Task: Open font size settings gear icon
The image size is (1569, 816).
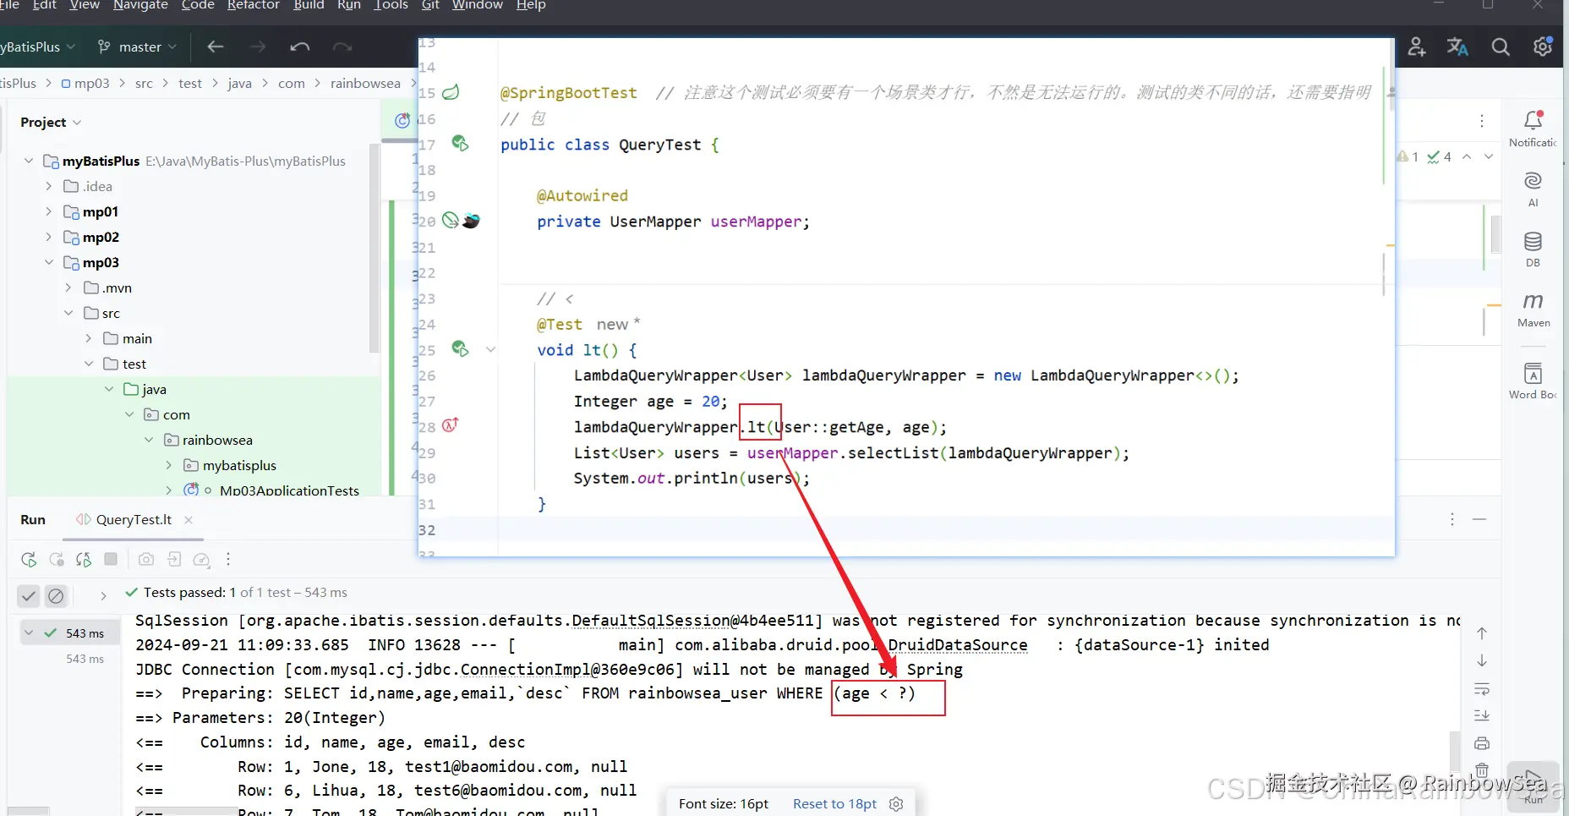Action: pos(897,803)
